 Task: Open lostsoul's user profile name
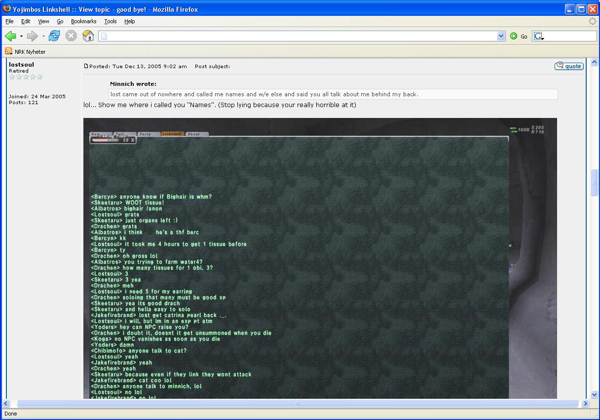(21, 65)
